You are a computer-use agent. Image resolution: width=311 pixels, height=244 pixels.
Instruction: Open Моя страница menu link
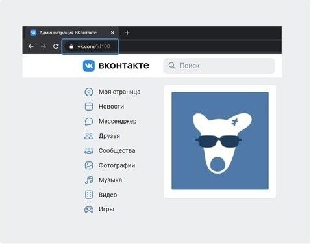(119, 92)
